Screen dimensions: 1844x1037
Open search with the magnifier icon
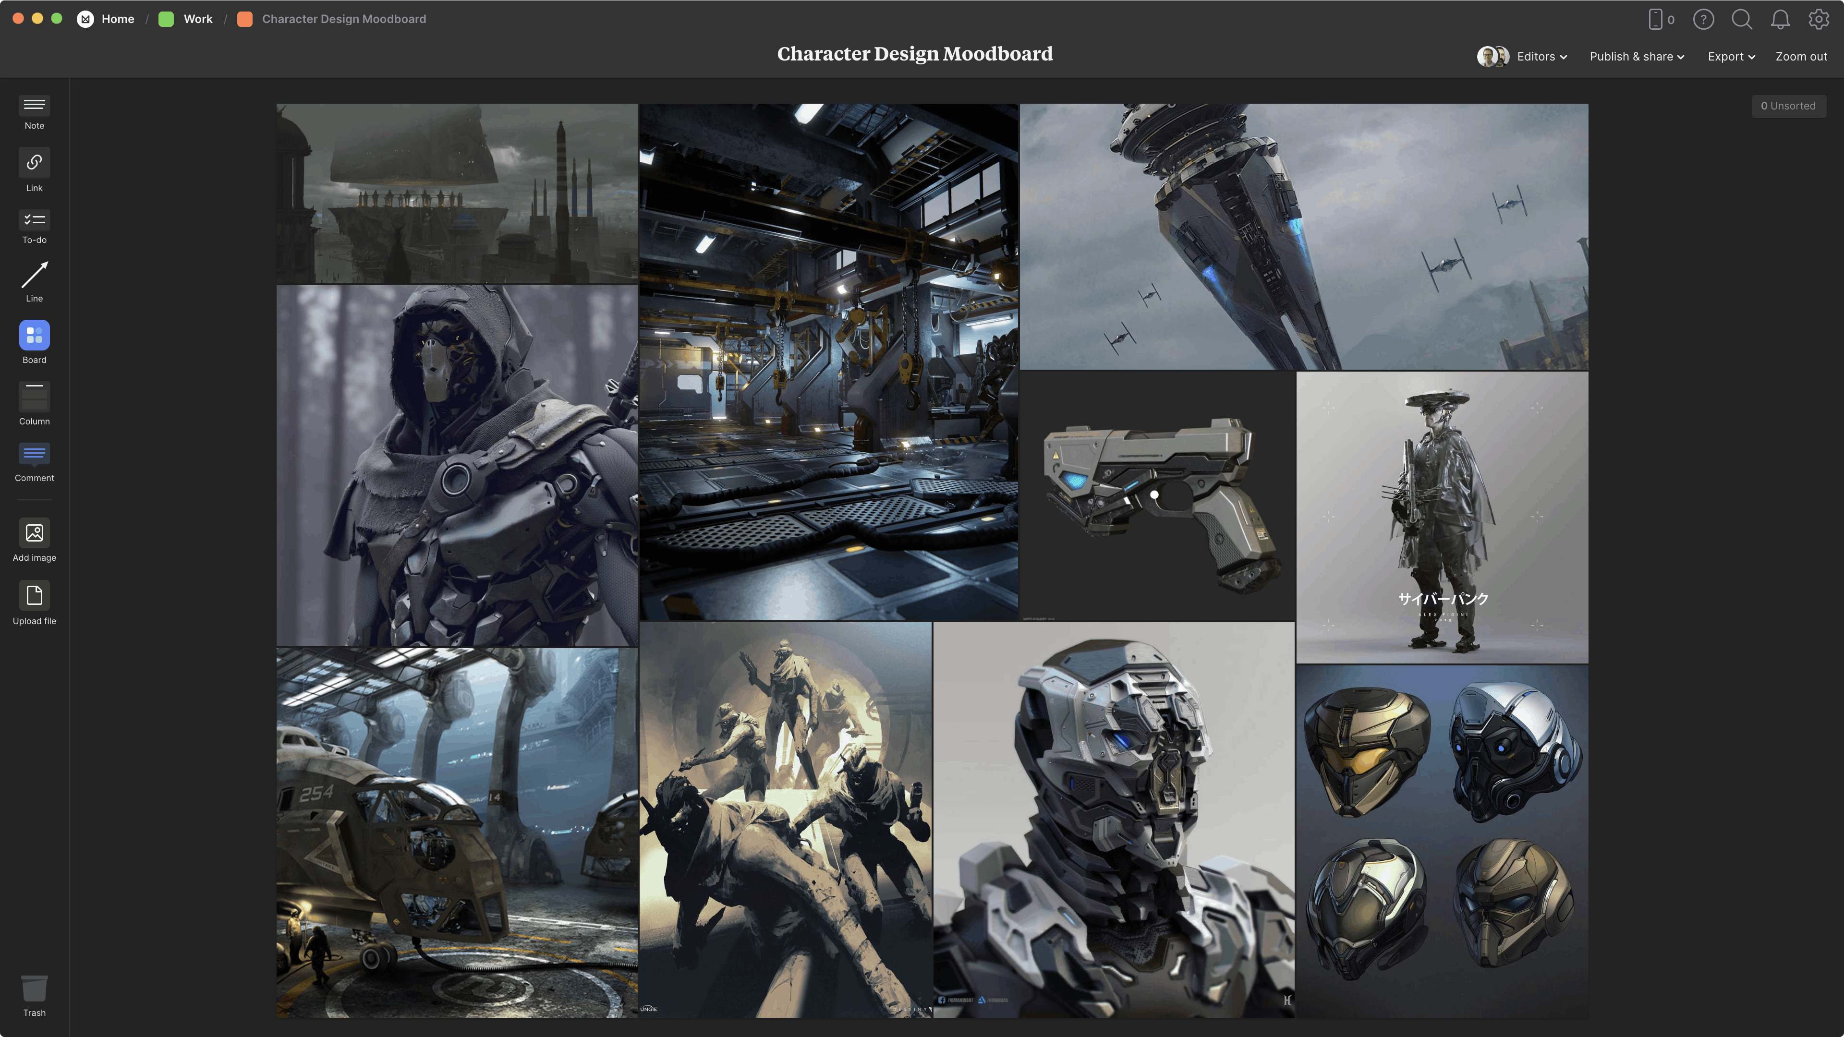[1742, 19]
